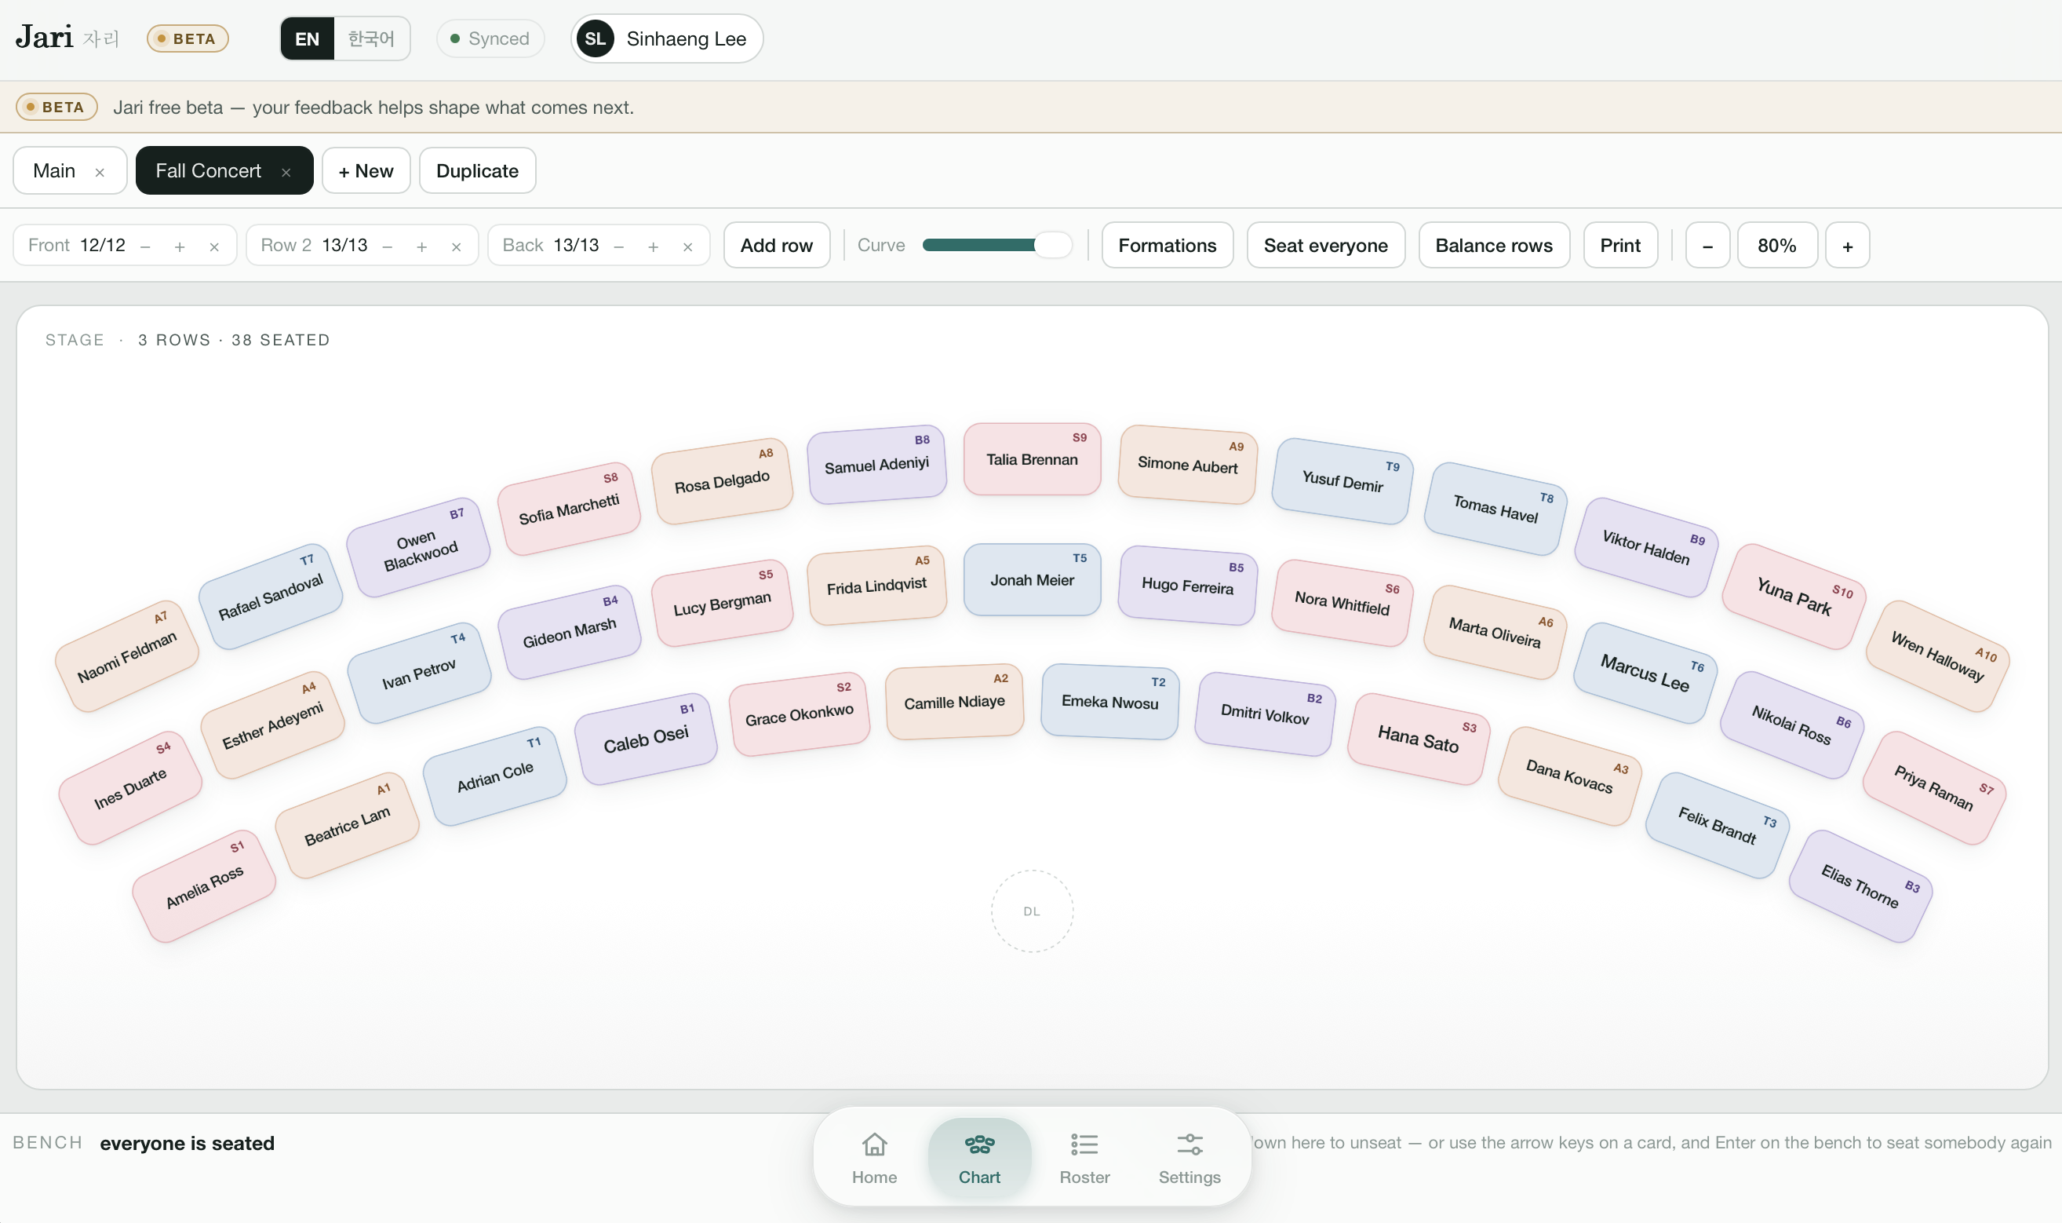Close the Fall Concert tab x
This screenshot has height=1223, width=2062.
pyautogui.click(x=286, y=172)
